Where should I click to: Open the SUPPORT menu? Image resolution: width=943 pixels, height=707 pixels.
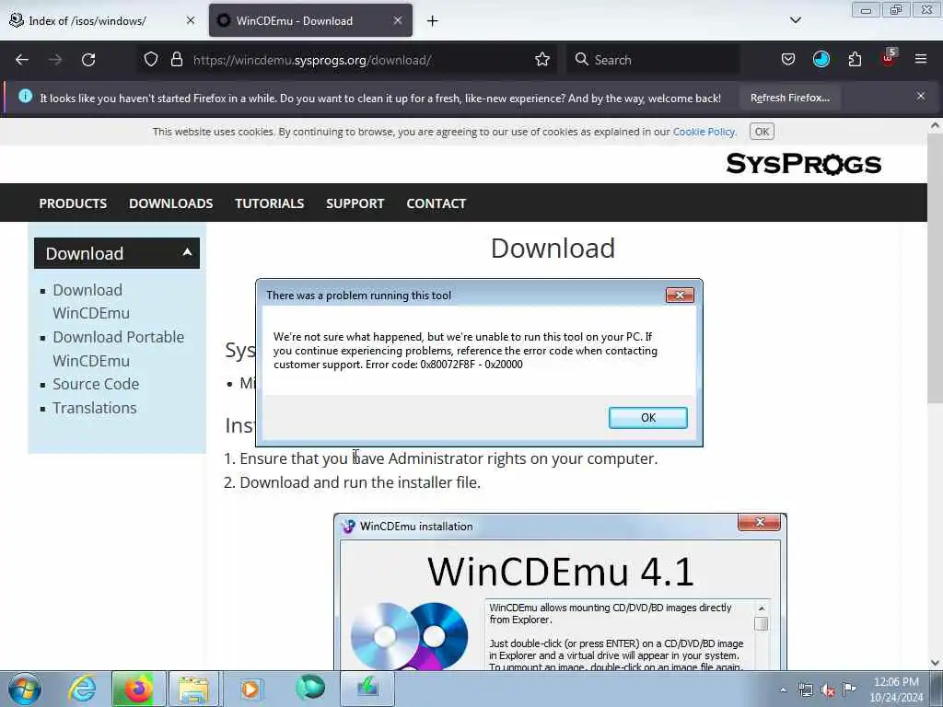click(355, 203)
